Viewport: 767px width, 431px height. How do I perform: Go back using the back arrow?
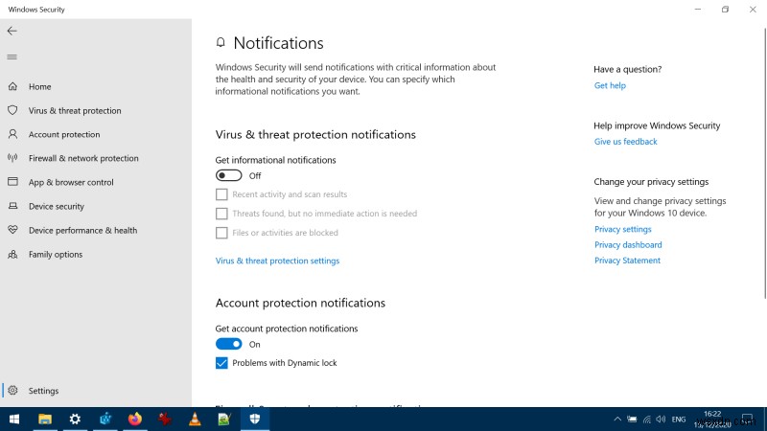12,31
